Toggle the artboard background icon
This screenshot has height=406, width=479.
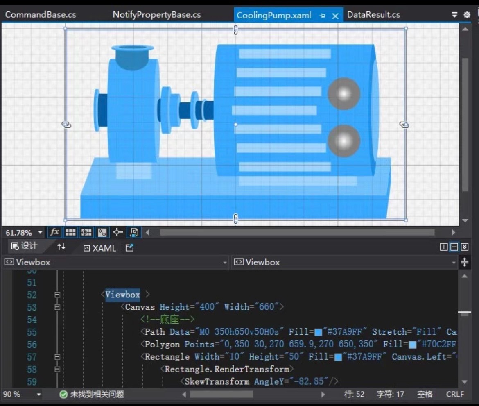(x=102, y=232)
